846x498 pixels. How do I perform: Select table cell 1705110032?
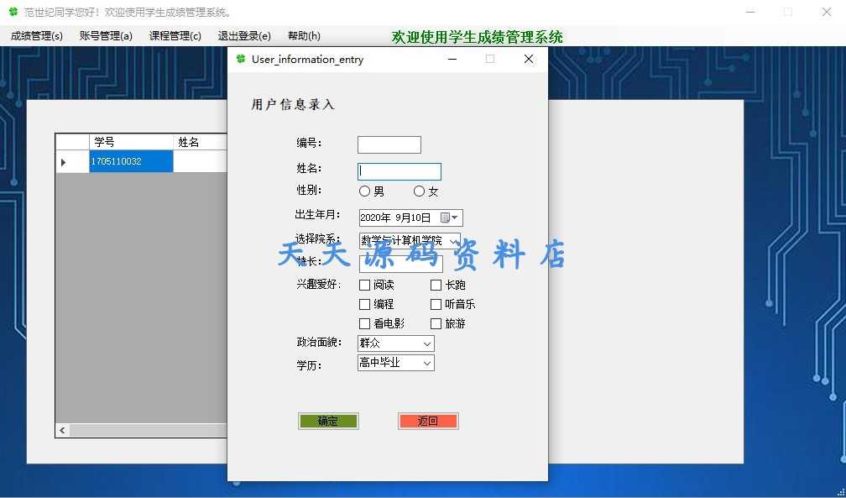coord(131,161)
